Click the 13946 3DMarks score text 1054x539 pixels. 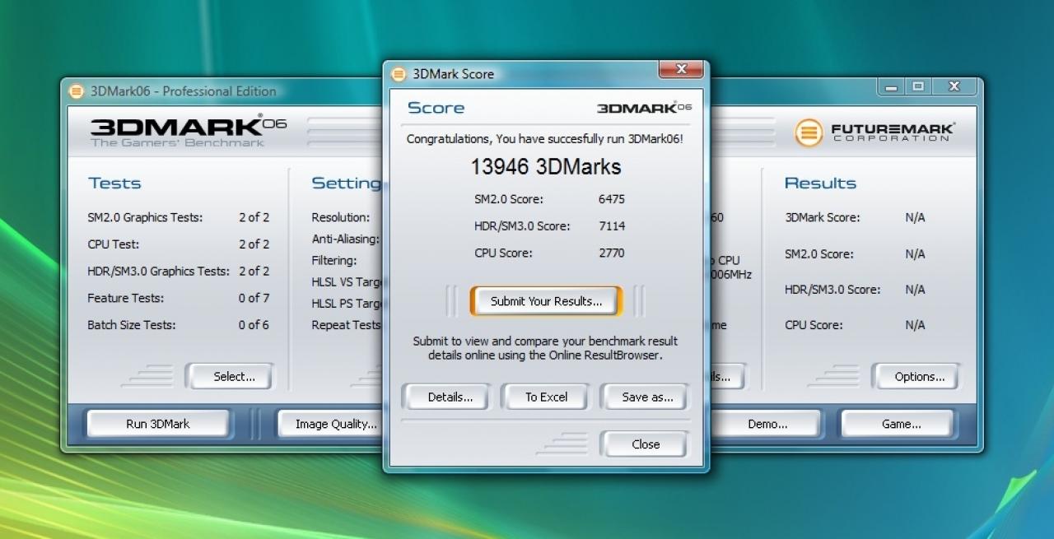pyautogui.click(x=546, y=167)
